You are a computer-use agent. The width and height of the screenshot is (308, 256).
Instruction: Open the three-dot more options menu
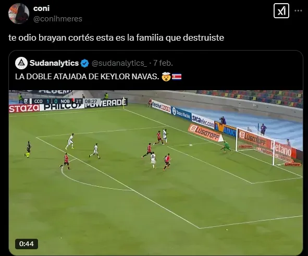pyautogui.click(x=298, y=11)
